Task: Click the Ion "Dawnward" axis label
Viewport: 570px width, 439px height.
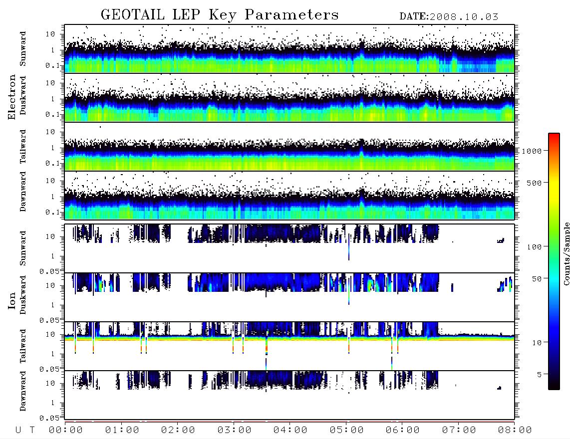Action: [23, 391]
